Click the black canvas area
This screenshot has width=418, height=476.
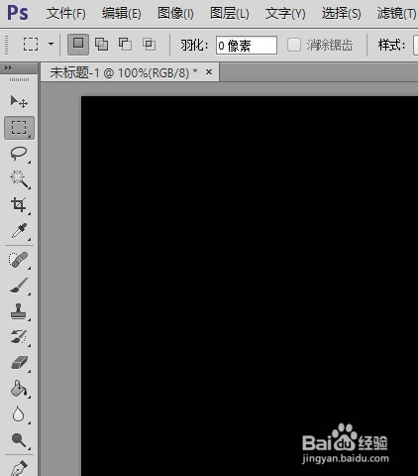[x=250, y=286]
